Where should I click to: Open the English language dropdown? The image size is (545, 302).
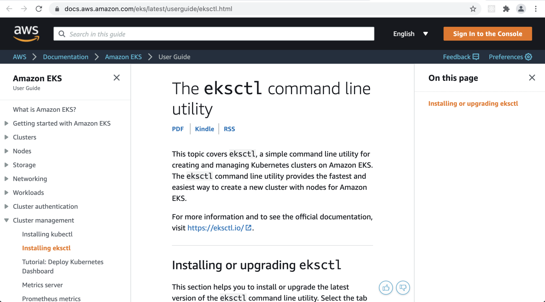click(x=411, y=34)
